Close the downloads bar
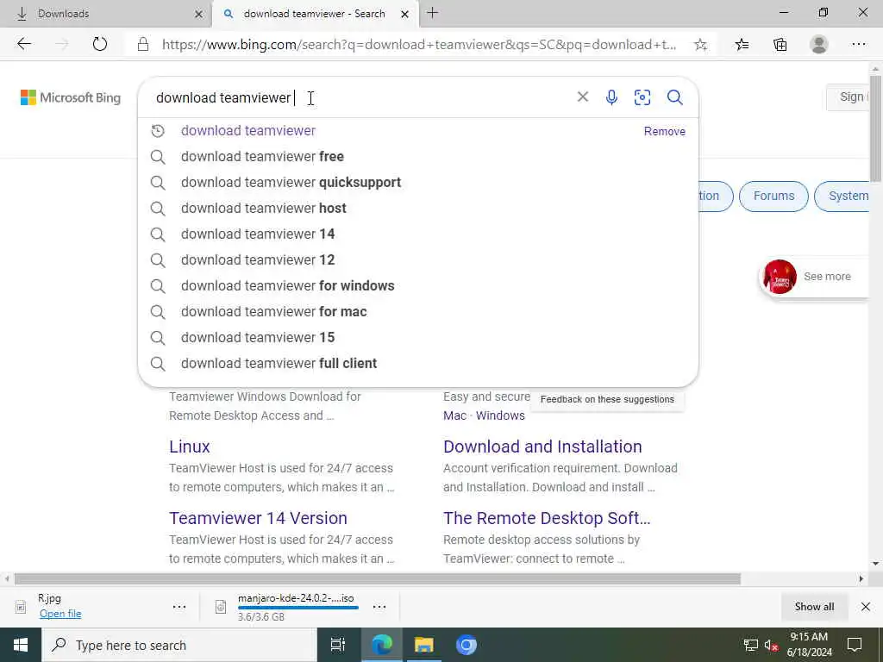 (x=866, y=606)
